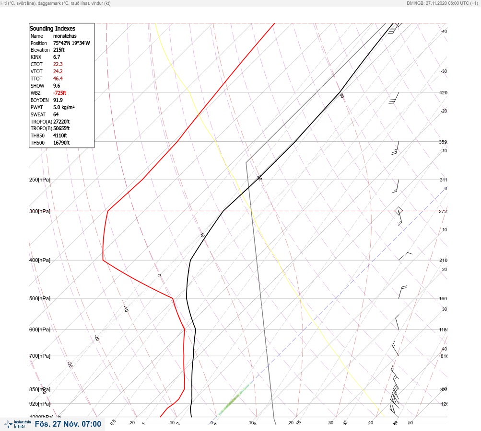Click the red dewpoint line at 500 hPa

[172, 298]
